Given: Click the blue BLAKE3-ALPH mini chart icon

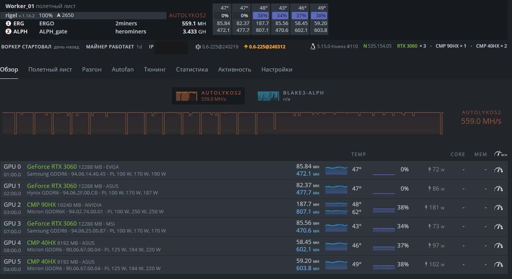Looking at the screenshot, I should [268, 96].
